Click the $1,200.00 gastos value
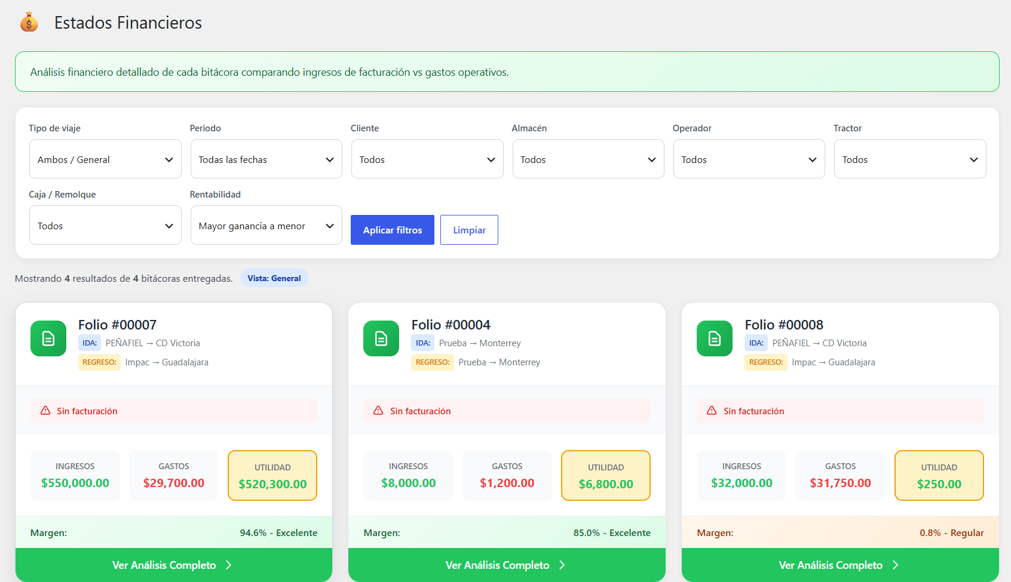Image resolution: width=1011 pixels, height=582 pixels. coord(507,483)
